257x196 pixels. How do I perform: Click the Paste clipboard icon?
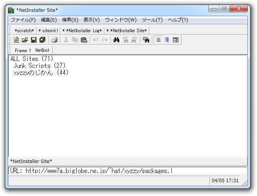click(x=84, y=40)
